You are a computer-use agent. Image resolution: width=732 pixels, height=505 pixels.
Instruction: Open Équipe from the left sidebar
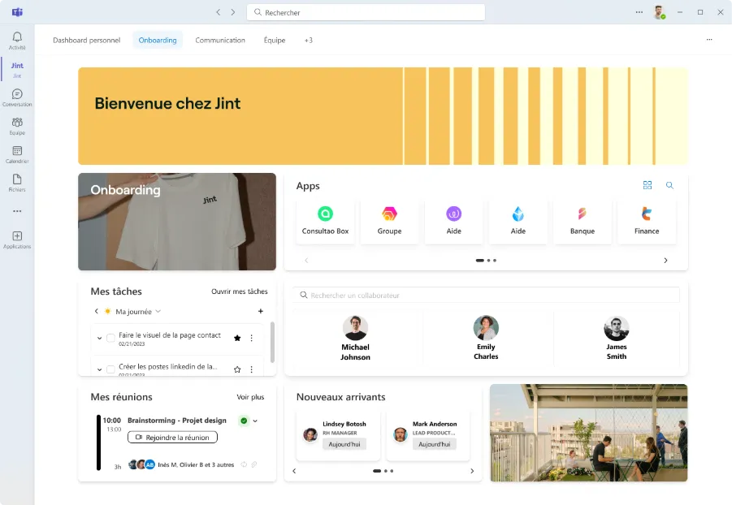(16, 122)
